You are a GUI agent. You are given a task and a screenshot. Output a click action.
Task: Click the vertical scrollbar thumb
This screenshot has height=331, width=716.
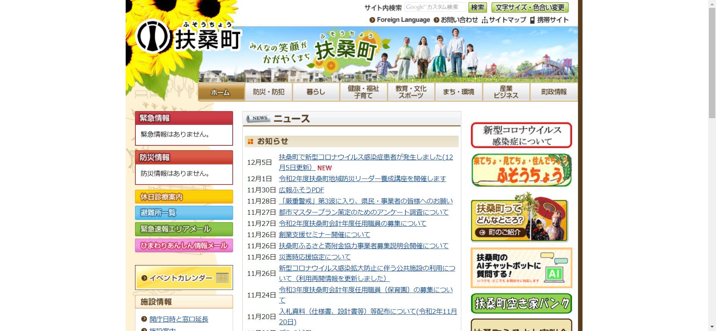tap(712, 63)
